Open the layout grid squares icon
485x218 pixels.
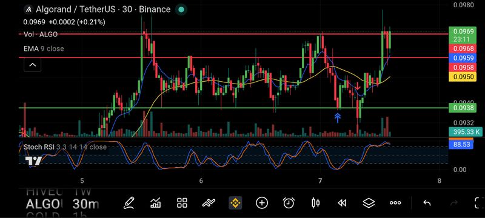(182, 203)
